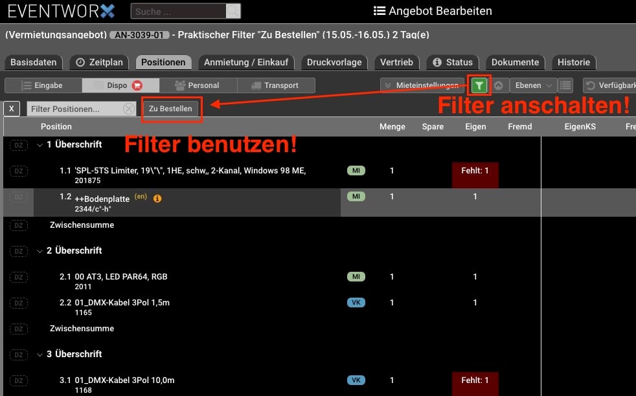Click the info icon next to ++Bodenplatte

157,199
